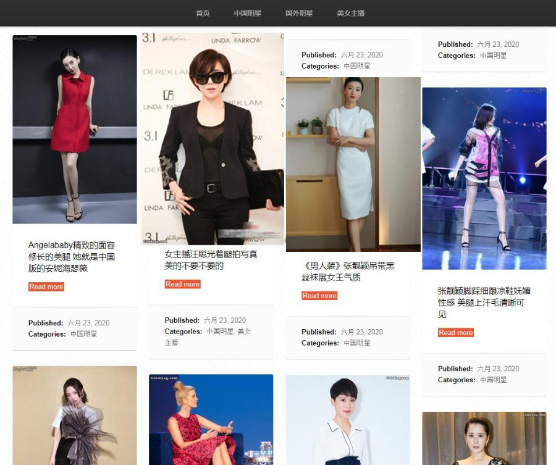556x465 pixels.
Task: Click the date in top third-column card
Action: click(361, 55)
